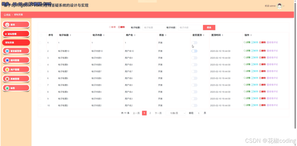Click 修改 for 帖子标题10 row
Screen dimensions: 297x146
[255, 51]
